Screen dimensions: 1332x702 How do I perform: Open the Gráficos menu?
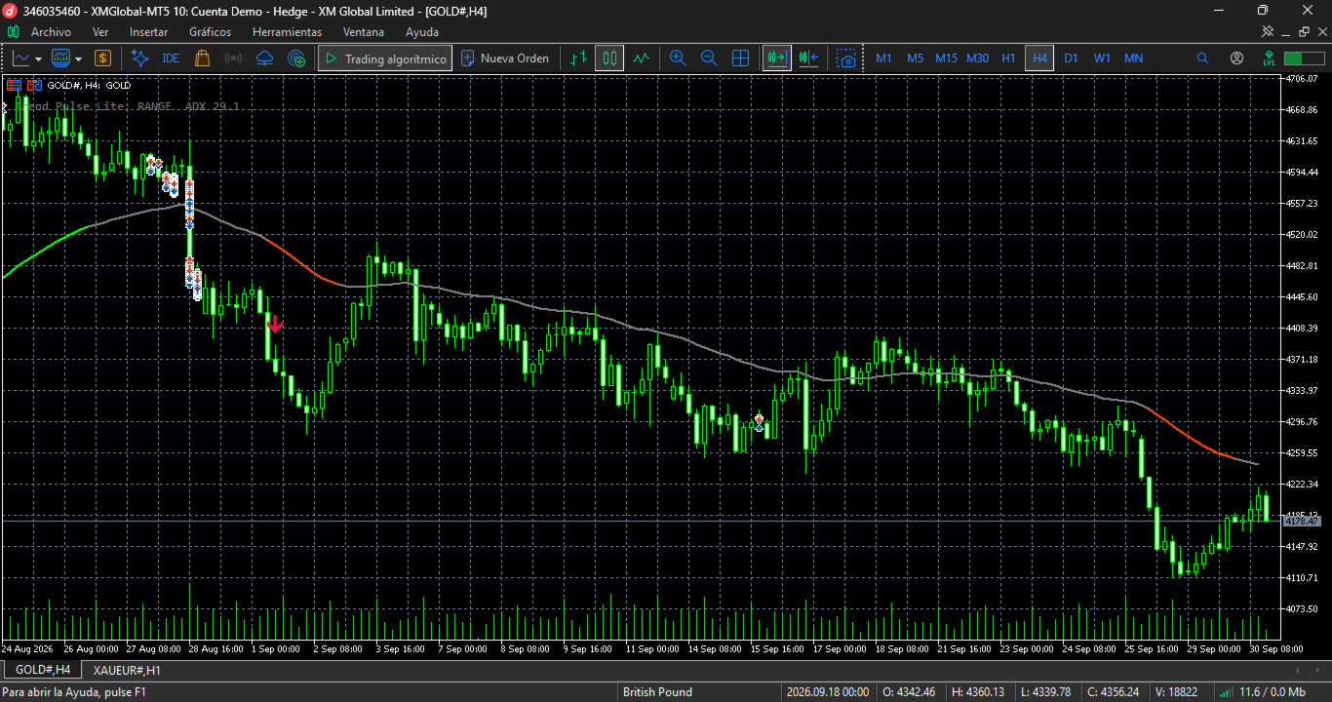(210, 32)
